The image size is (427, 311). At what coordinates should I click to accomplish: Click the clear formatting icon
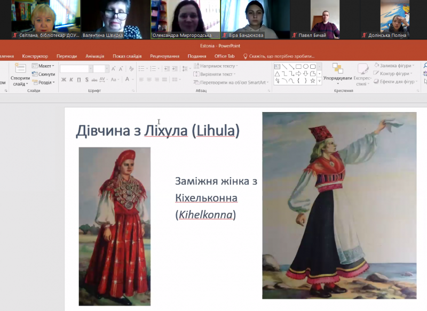click(131, 69)
